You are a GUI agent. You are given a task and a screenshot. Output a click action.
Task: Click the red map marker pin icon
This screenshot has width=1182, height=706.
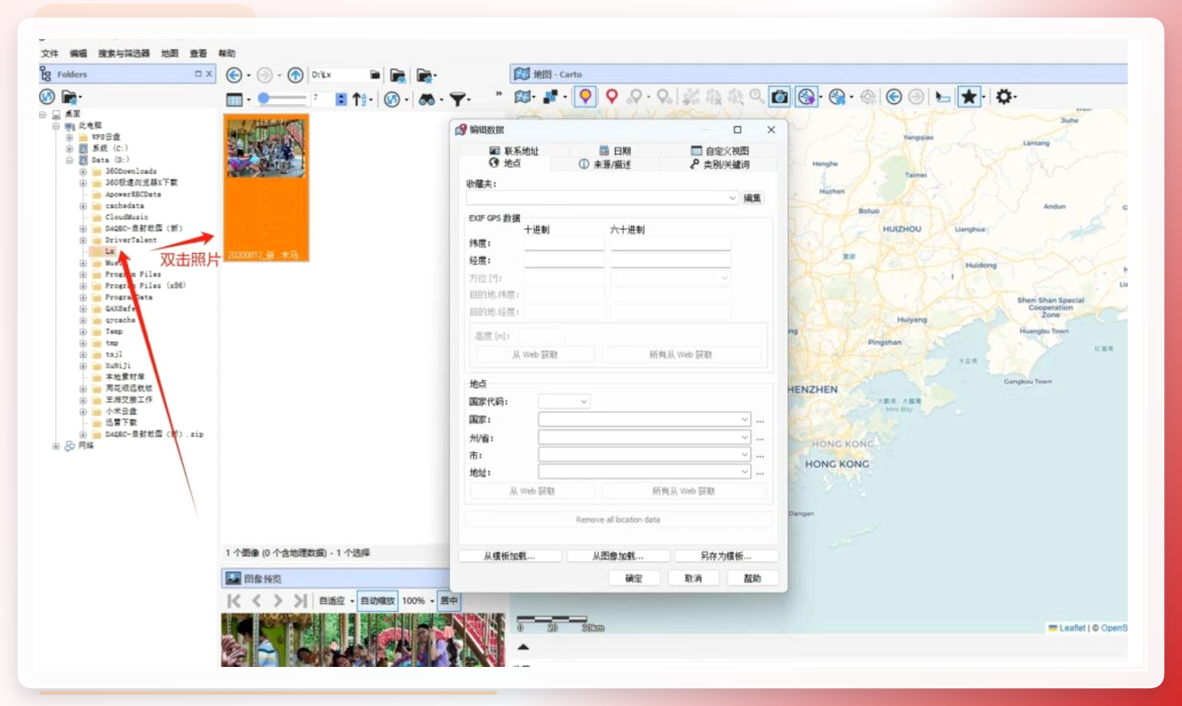[611, 97]
